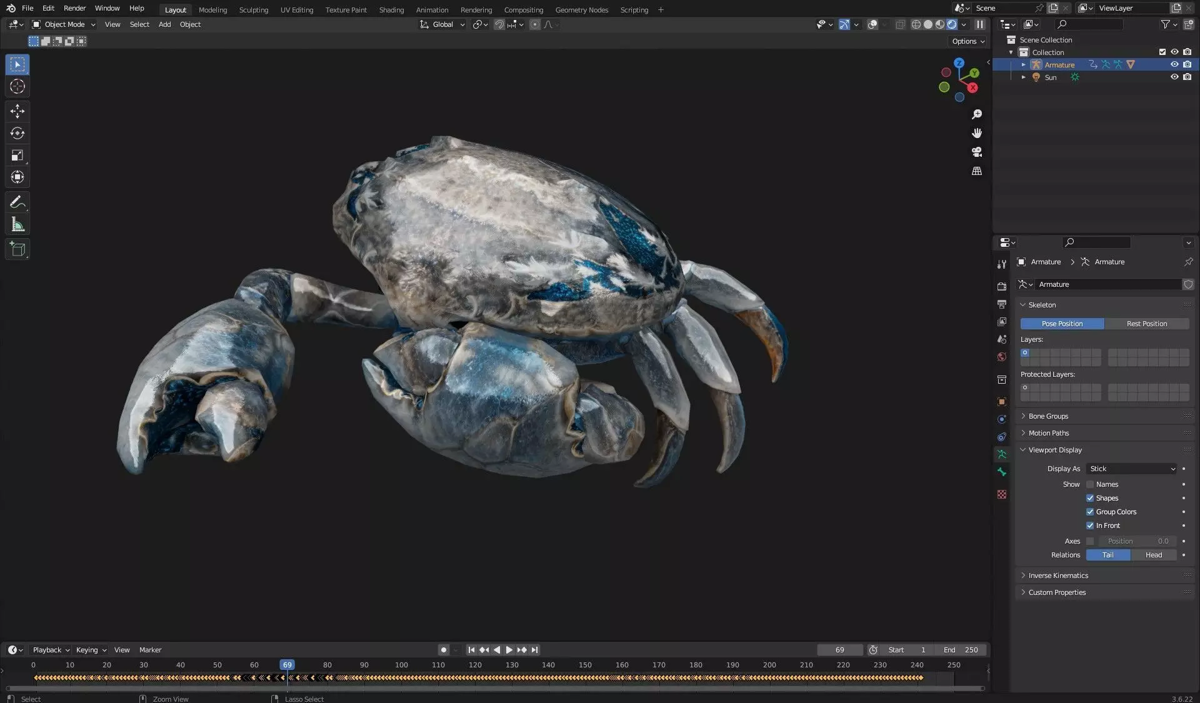Viewport: 1200px width, 703px height.
Task: Play the animation
Action: coord(509,650)
